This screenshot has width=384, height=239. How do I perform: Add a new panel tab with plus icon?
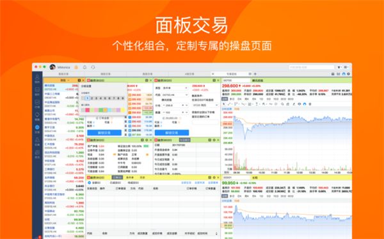255,74
